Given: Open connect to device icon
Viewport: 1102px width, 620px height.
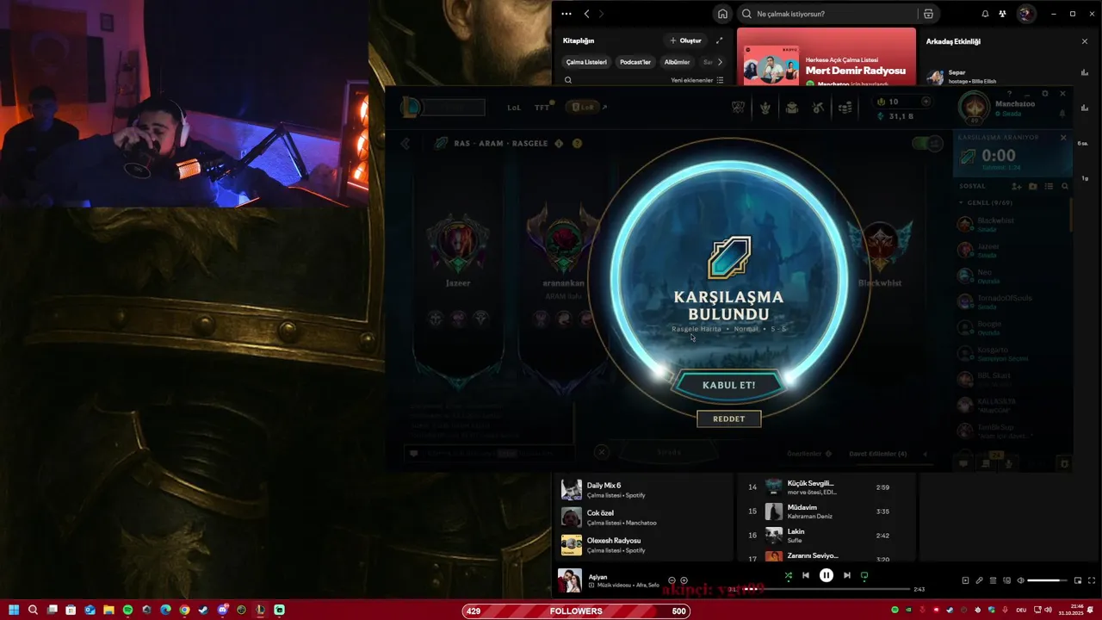Looking at the screenshot, I should coord(1006,580).
